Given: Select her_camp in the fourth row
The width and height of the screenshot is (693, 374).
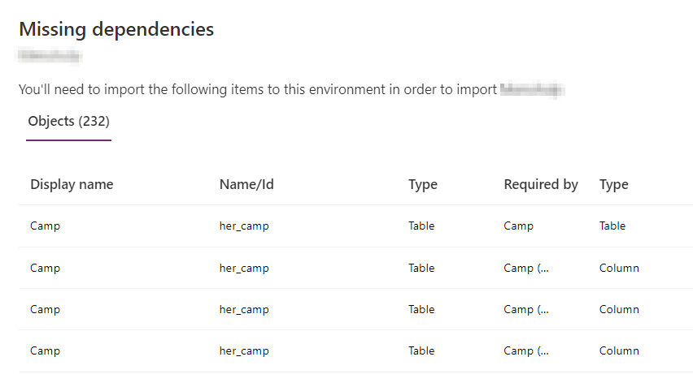Looking at the screenshot, I should (x=244, y=351).
